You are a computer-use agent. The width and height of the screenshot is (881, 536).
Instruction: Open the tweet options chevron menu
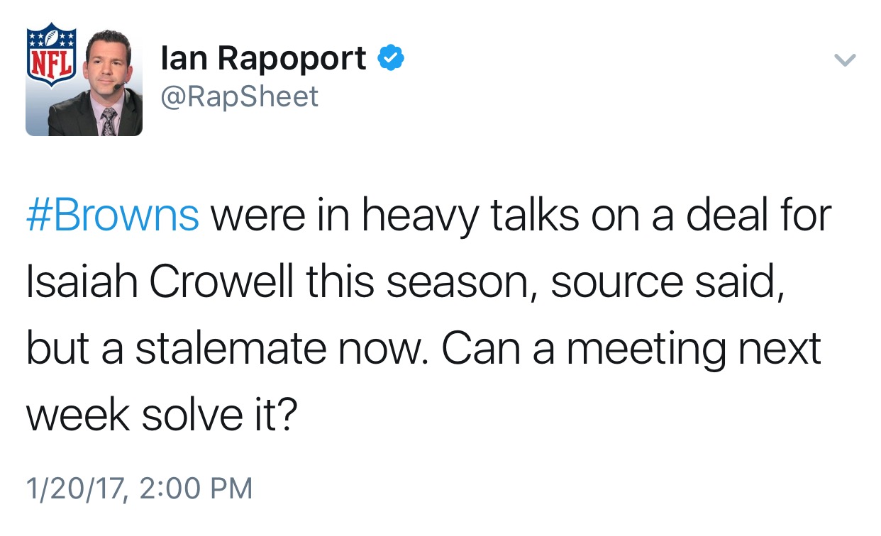(x=844, y=60)
